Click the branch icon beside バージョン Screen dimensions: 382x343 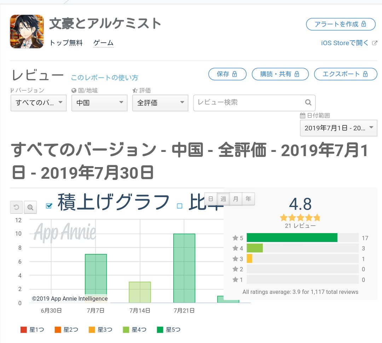tap(12, 90)
